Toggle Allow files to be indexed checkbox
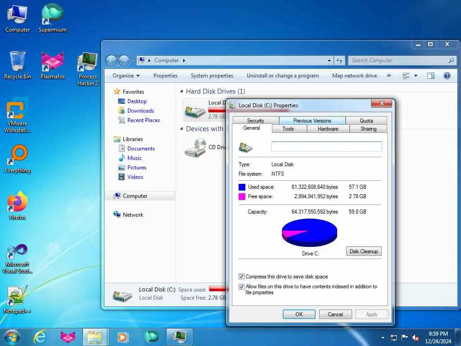This screenshot has height=346, width=461. (241, 287)
